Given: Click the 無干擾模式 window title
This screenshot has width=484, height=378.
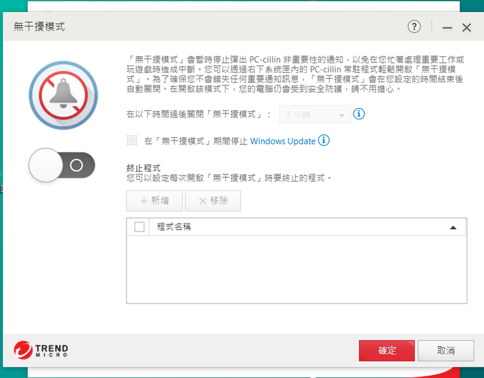Looking at the screenshot, I should click(39, 27).
